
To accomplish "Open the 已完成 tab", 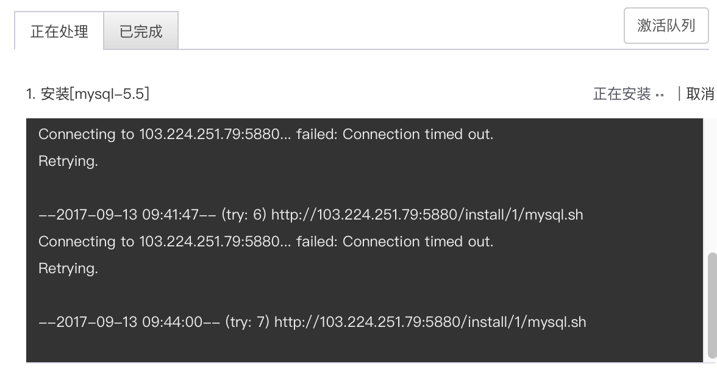I will pyautogui.click(x=141, y=31).
